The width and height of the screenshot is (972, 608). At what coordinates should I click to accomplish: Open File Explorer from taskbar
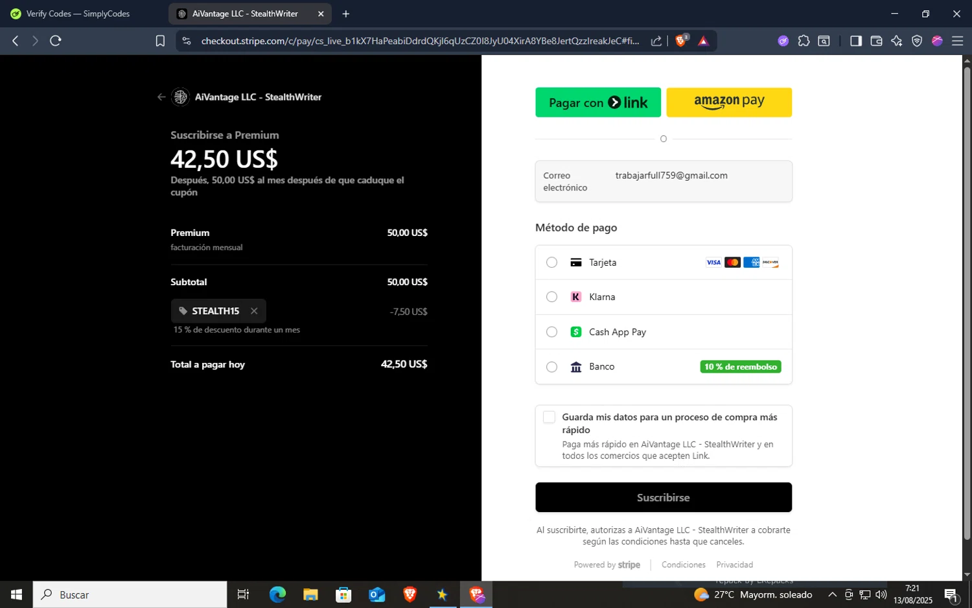(x=310, y=594)
